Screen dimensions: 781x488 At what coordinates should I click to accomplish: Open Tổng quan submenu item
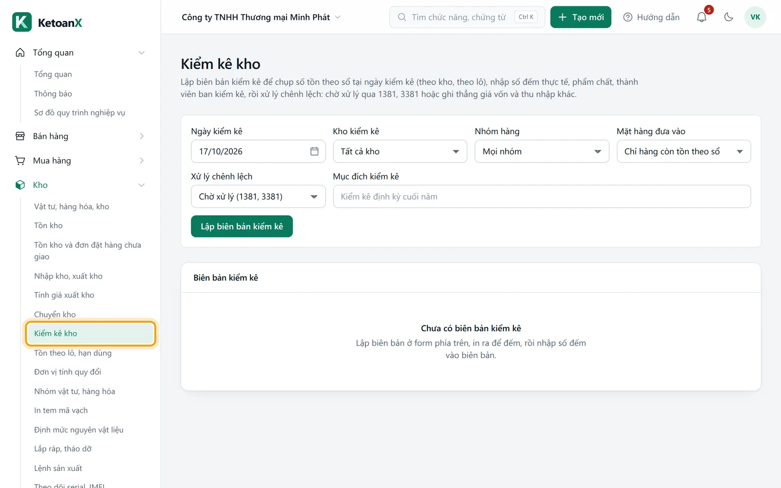[x=53, y=74]
